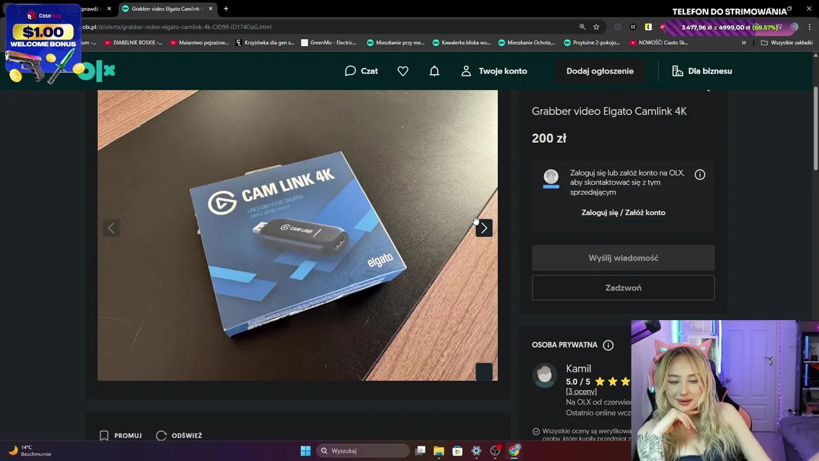Image resolution: width=819 pixels, height=461 pixels.
Task: Open OBS Studio from taskbar
Action: 495,451
